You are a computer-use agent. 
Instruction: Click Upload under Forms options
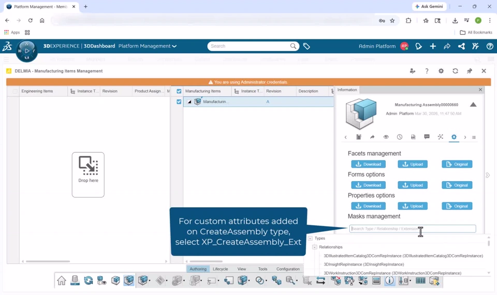[413, 185]
